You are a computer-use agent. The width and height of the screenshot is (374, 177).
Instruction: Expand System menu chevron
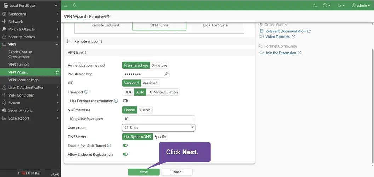tap(57, 103)
